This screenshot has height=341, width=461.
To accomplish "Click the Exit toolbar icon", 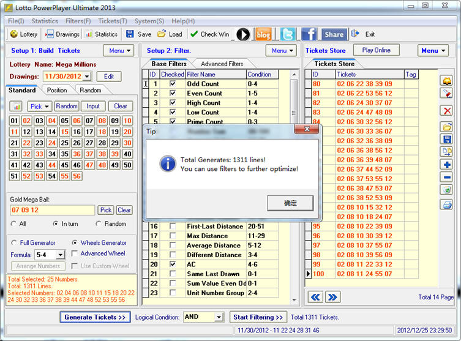I will (x=355, y=34).
